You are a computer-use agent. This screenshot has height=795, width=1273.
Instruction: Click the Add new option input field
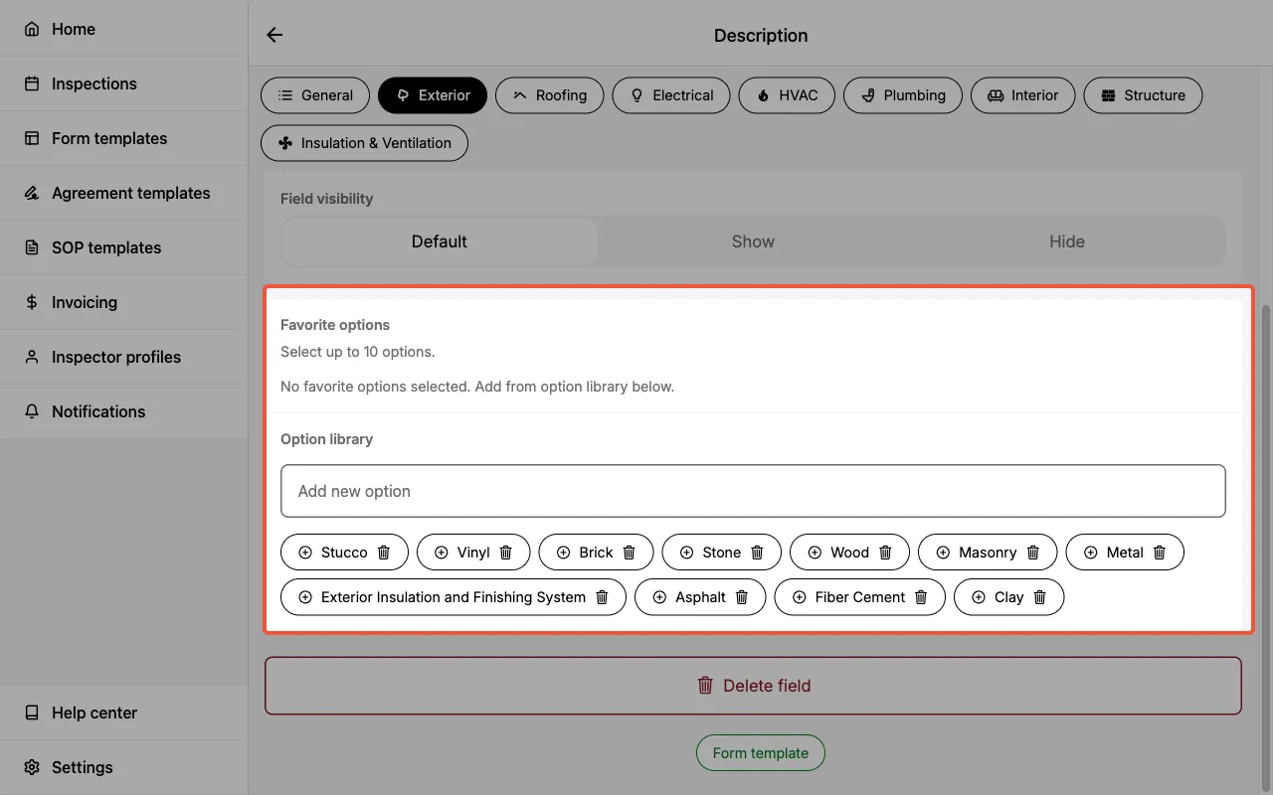753,490
